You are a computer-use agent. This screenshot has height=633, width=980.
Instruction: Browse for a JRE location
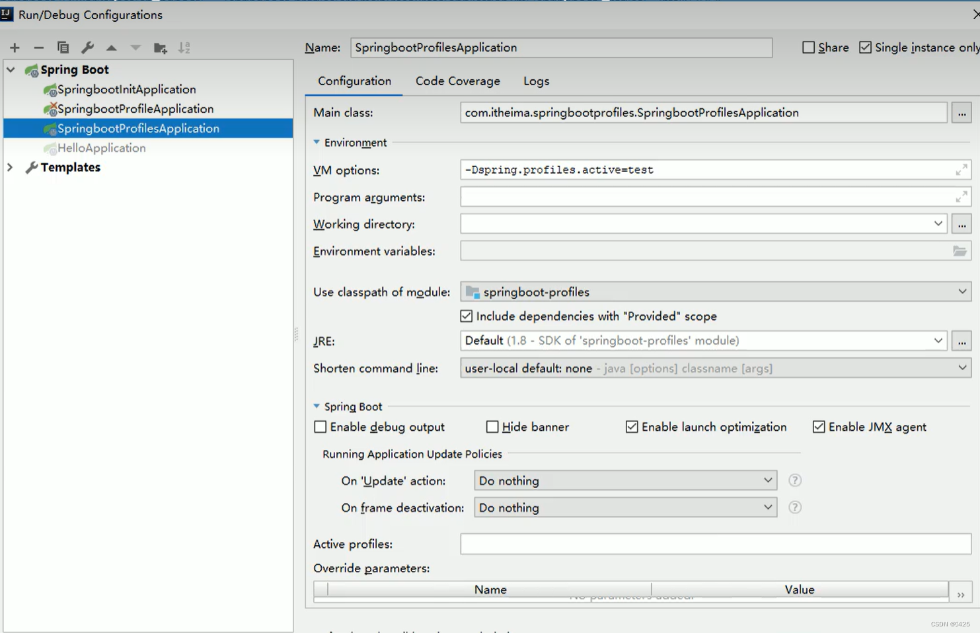click(961, 341)
